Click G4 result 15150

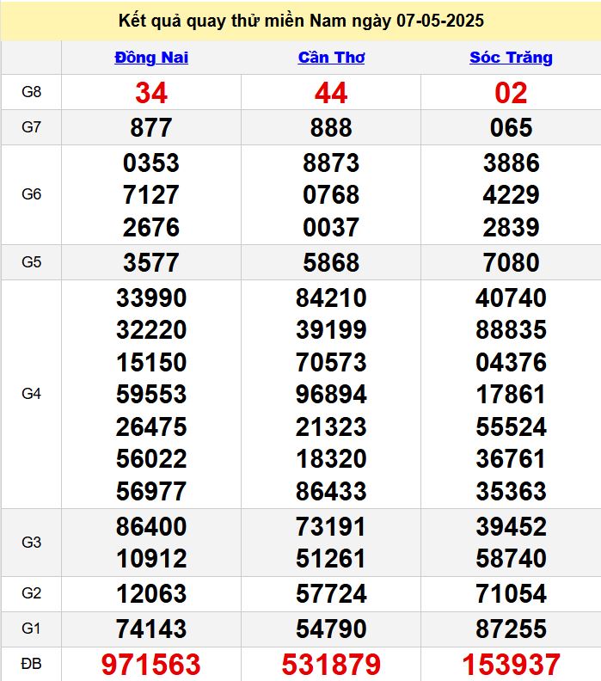click(x=151, y=362)
